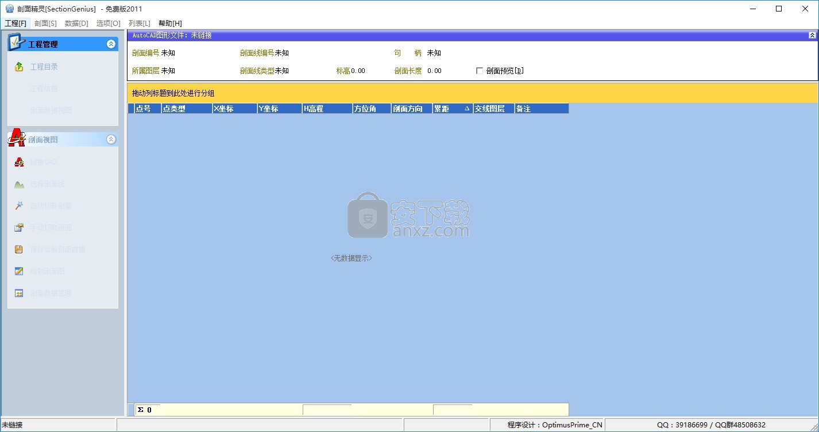Click the footer summary cell under 累距

point(453,410)
